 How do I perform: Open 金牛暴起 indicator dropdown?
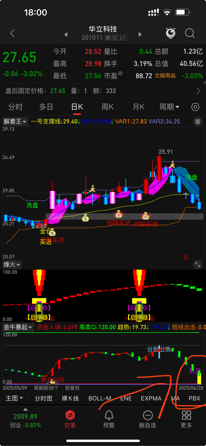(18, 327)
